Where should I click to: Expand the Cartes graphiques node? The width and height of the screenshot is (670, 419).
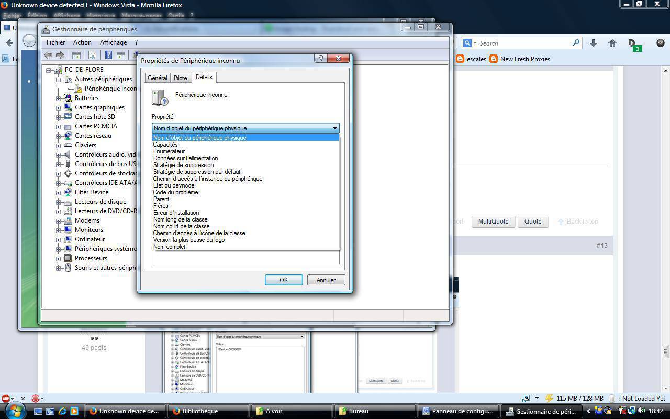coord(59,107)
